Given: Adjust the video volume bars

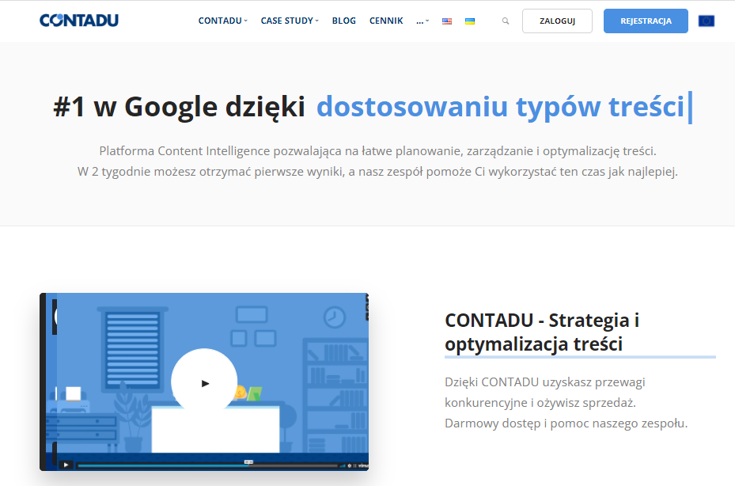Looking at the screenshot, I should click(343, 466).
